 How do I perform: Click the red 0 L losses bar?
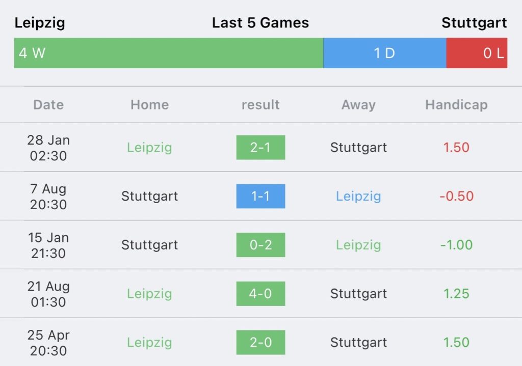pos(477,53)
